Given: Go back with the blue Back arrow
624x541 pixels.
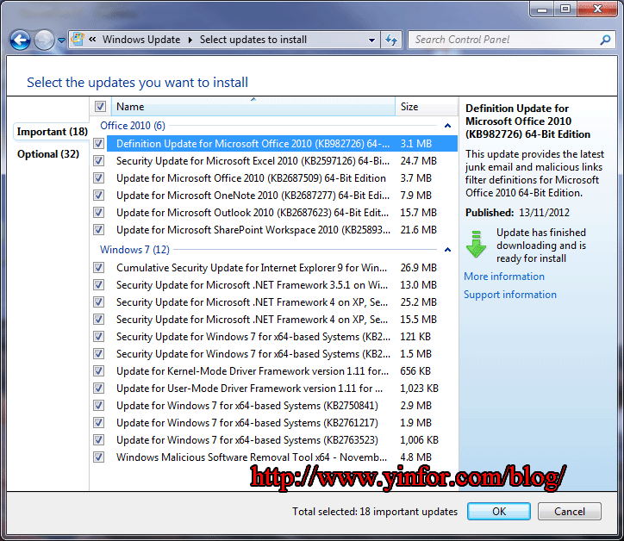Looking at the screenshot, I should tap(20, 40).
